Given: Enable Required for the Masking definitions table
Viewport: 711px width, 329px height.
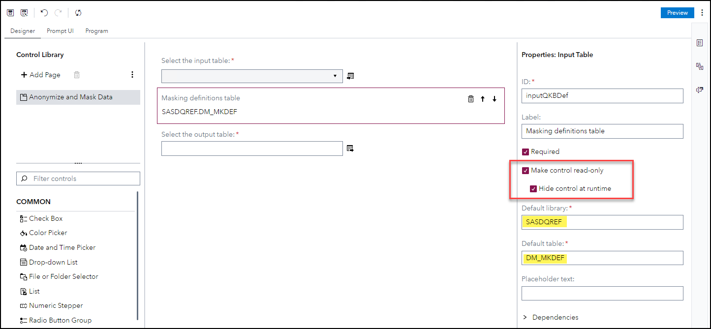Looking at the screenshot, I should point(525,151).
